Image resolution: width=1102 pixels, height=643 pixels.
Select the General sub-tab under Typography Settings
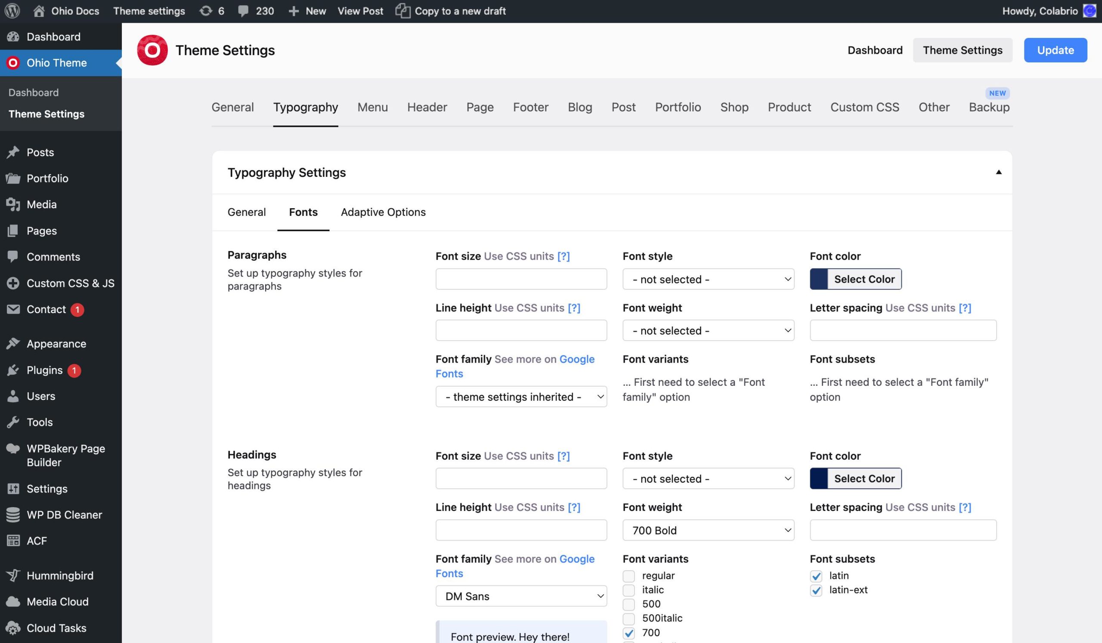click(x=247, y=212)
